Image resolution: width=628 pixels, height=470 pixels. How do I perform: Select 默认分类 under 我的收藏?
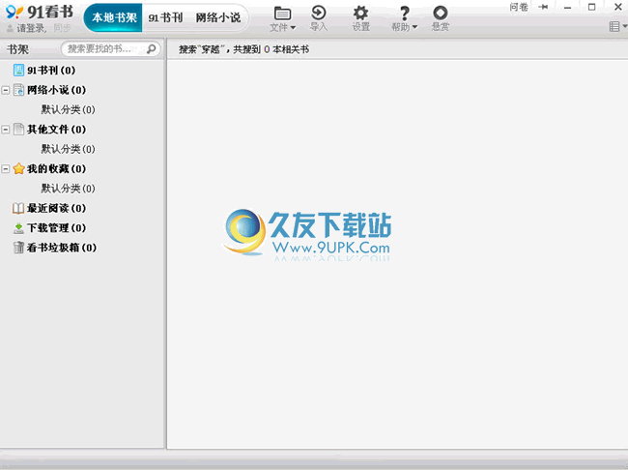68,188
